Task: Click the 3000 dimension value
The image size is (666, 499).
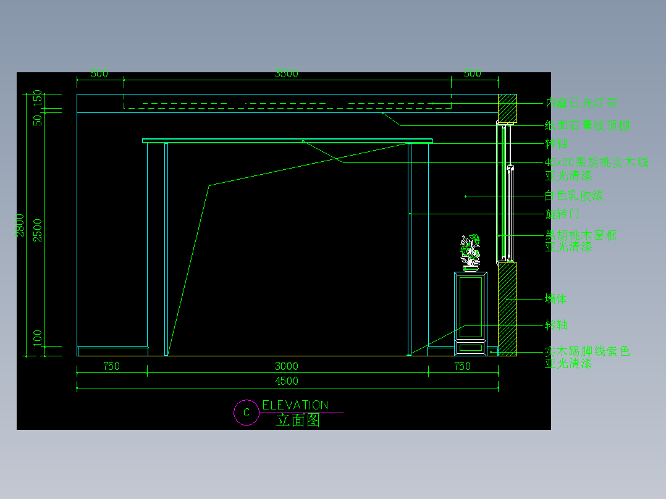Action: pos(287,366)
